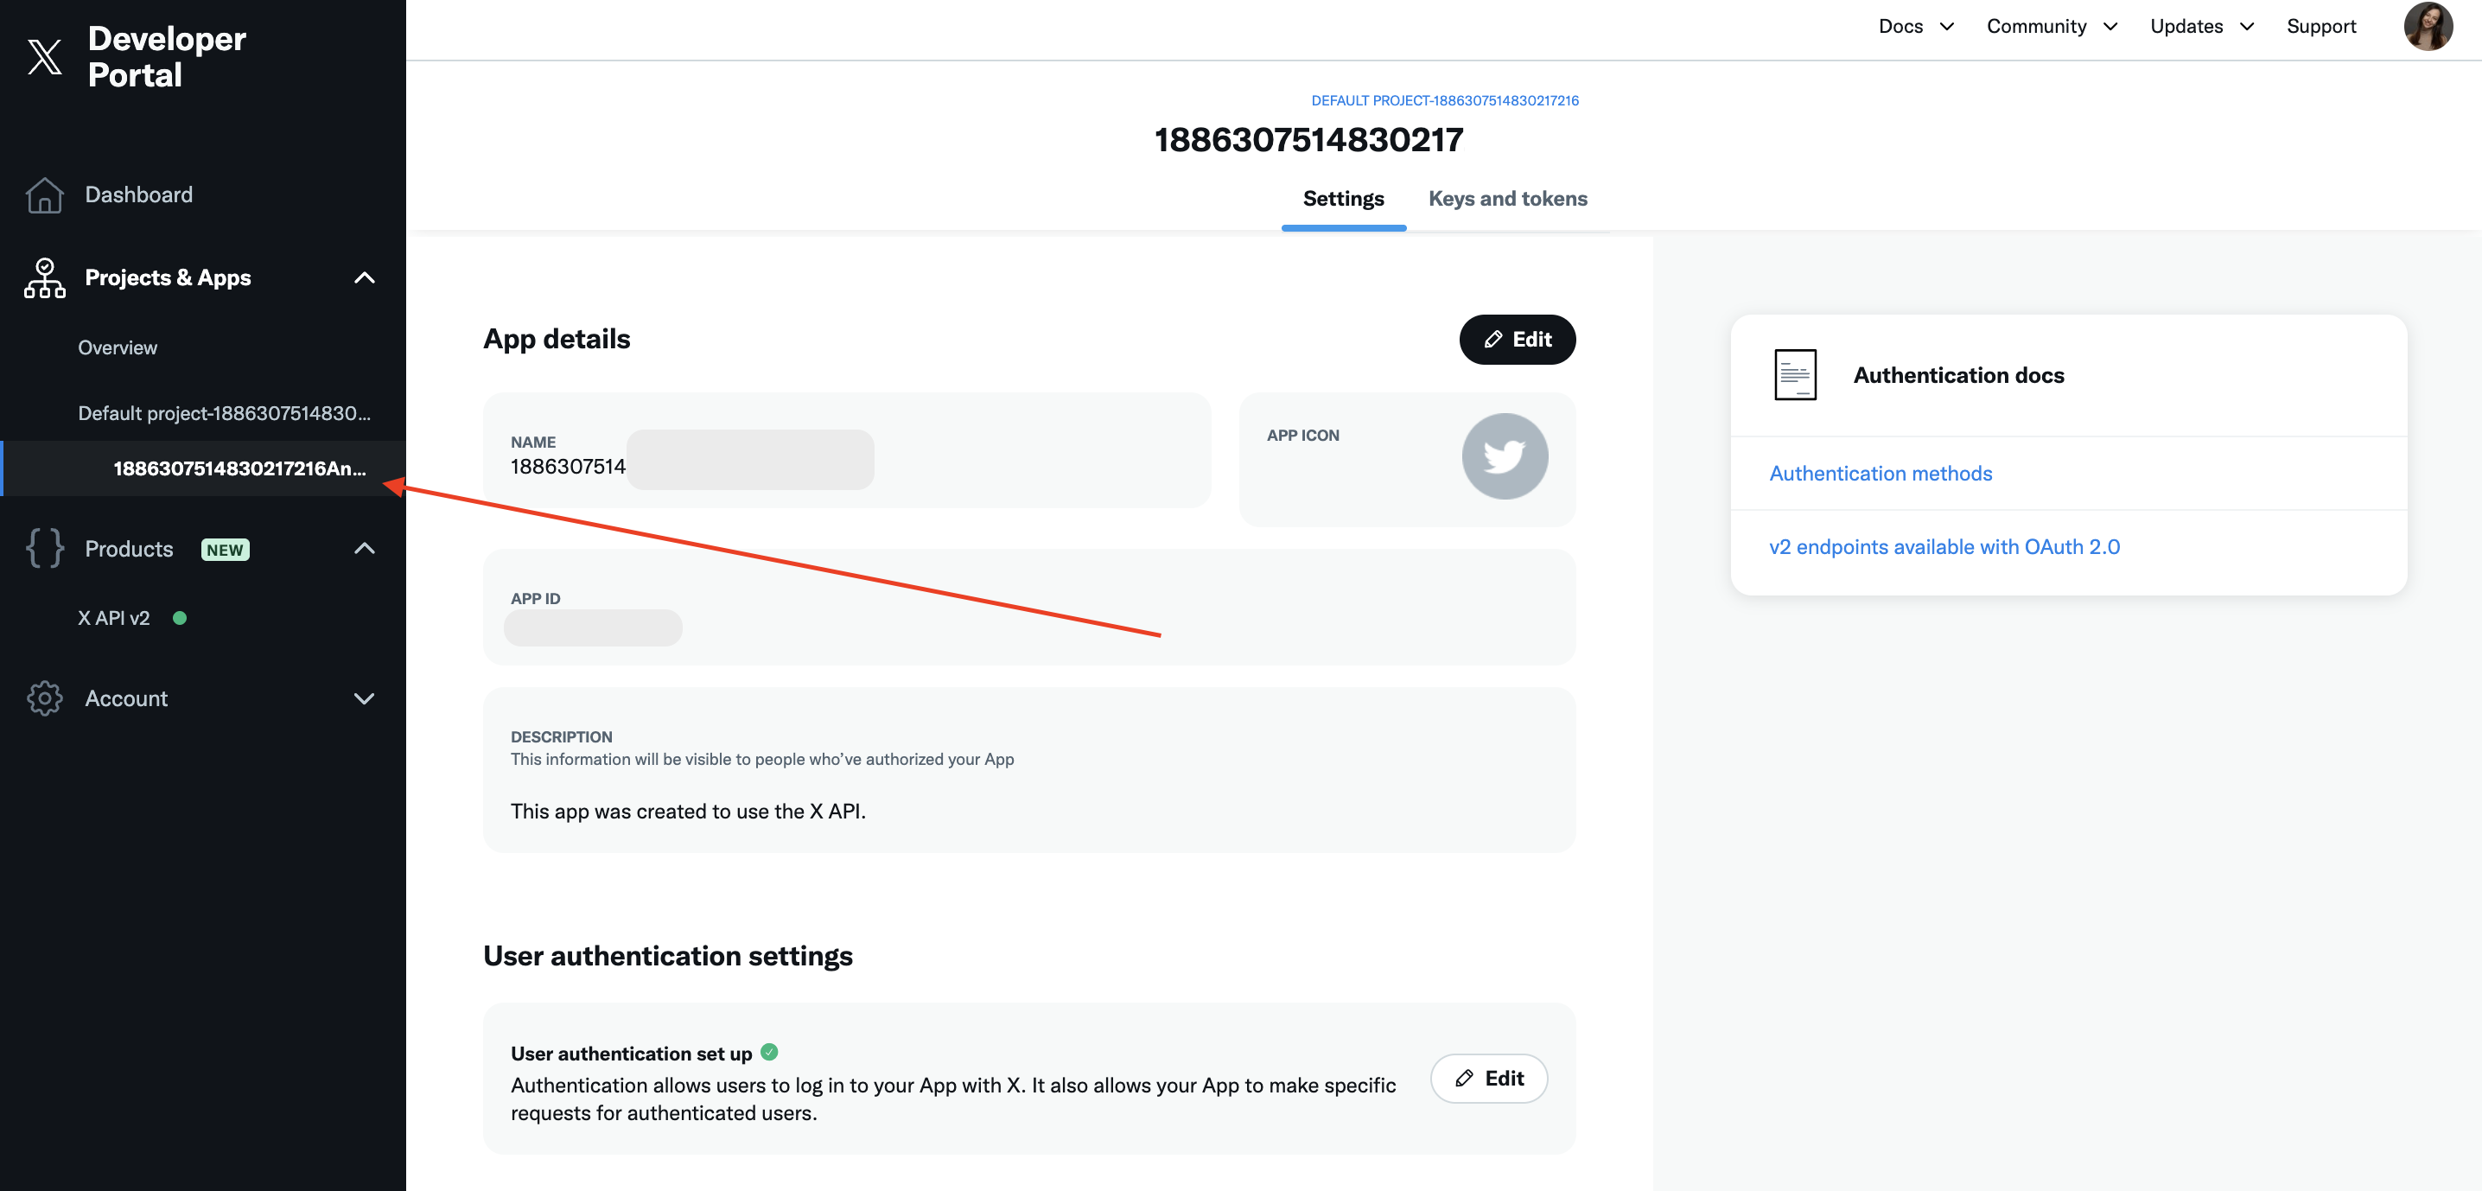Collapse the Projects & Apps section
Screen dimensions: 2482x1191
click(364, 277)
